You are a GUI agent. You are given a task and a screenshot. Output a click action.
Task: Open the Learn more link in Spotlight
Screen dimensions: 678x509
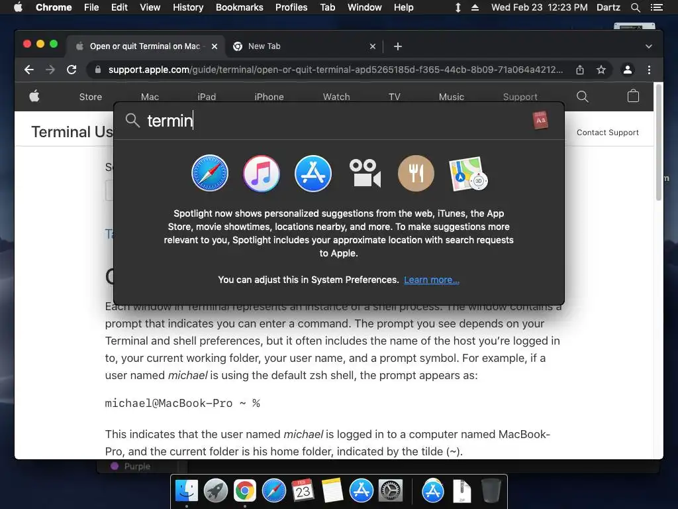(x=432, y=280)
